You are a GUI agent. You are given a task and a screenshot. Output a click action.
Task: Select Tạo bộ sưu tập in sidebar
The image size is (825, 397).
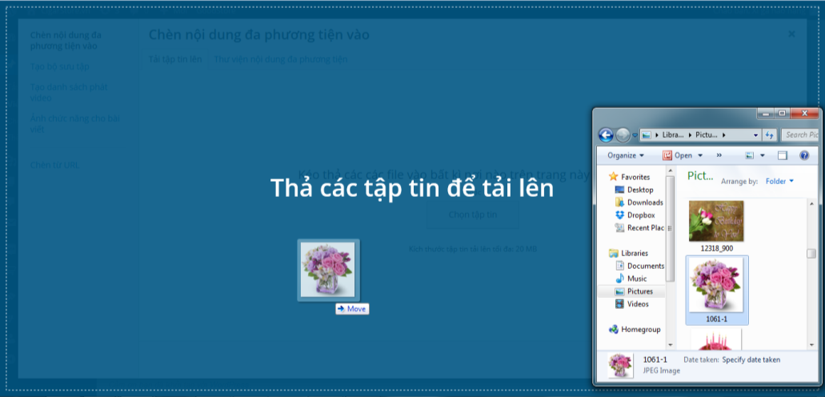point(59,66)
